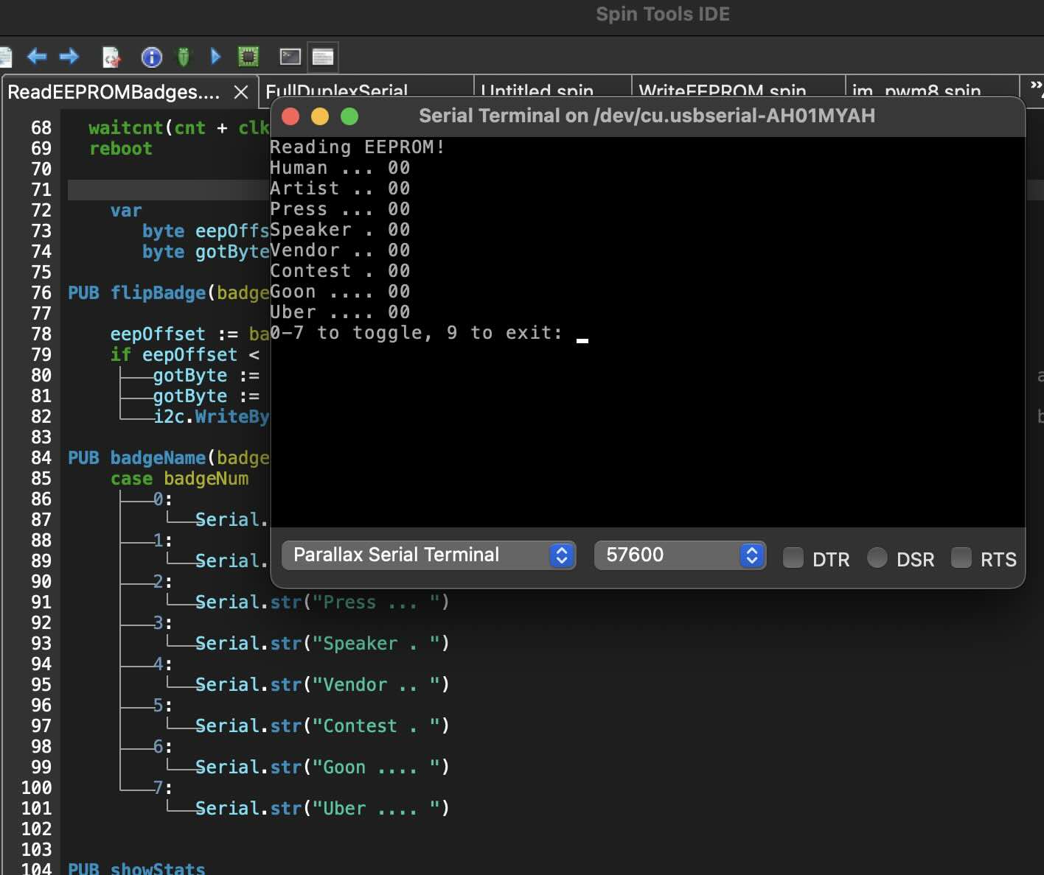The height and width of the screenshot is (875, 1044).
Task: Click the 'Human ... 00' terminal line
Action: 340,168
